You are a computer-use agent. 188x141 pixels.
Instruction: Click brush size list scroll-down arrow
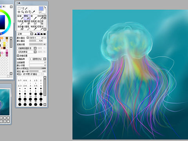click(x=45, y=105)
